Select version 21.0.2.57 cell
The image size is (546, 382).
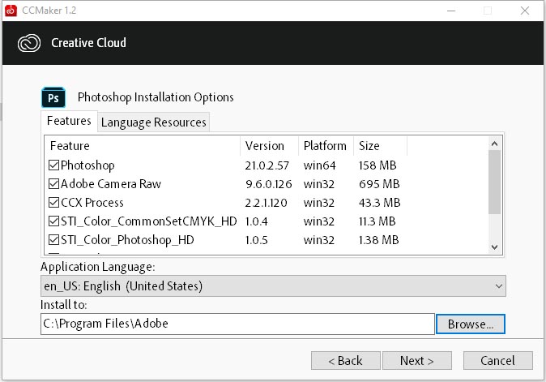(267, 165)
